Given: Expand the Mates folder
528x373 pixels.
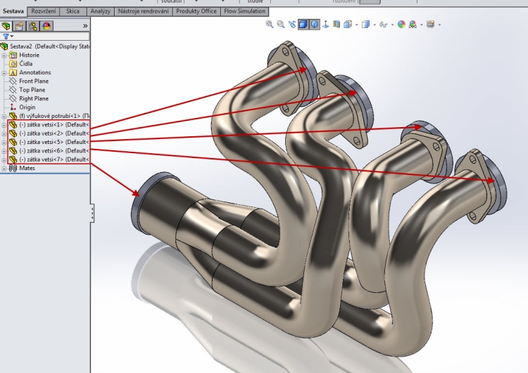Looking at the screenshot, I should [4, 169].
